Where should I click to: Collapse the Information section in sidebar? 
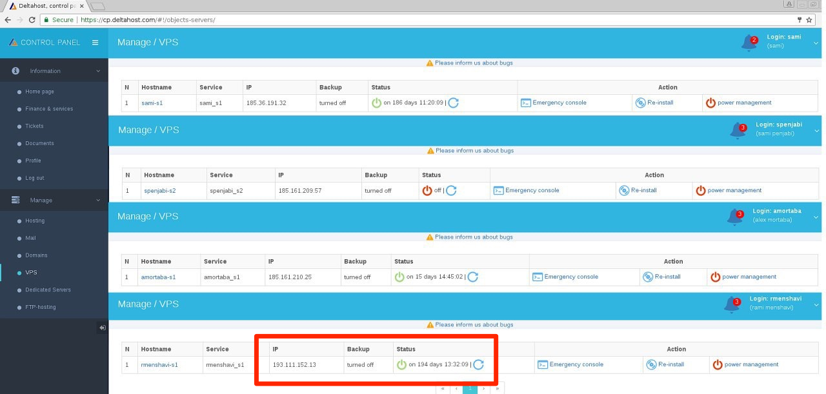tap(98, 71)
